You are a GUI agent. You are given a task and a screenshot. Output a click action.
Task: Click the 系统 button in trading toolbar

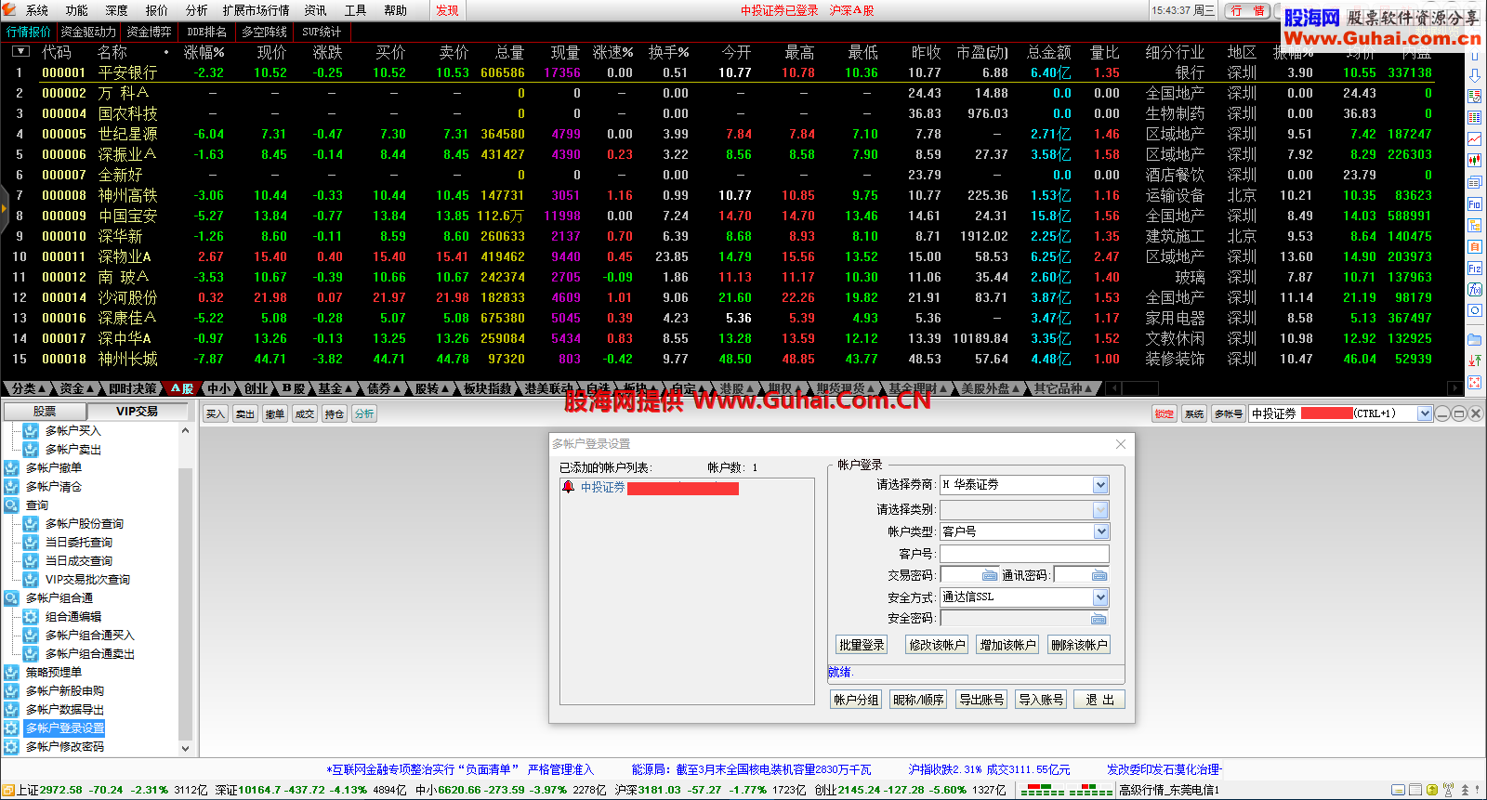click(1194, 413)
